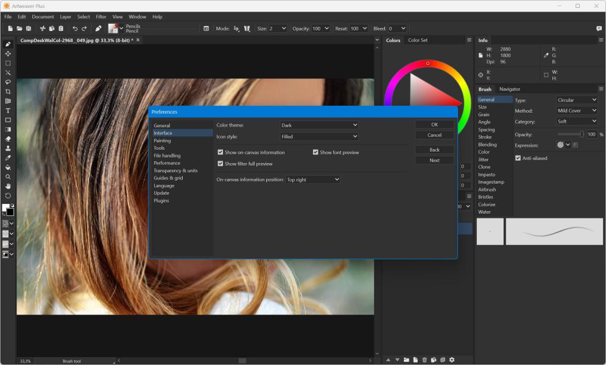The image size is (606, 365).
Task: Select the Crop tool in the toolbox
Action: click(8, 91)
